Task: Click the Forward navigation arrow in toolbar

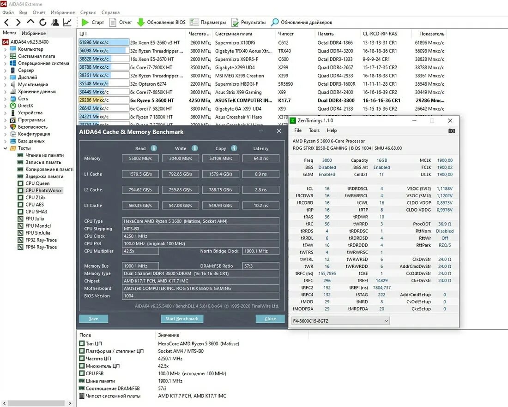Action: 18,22
